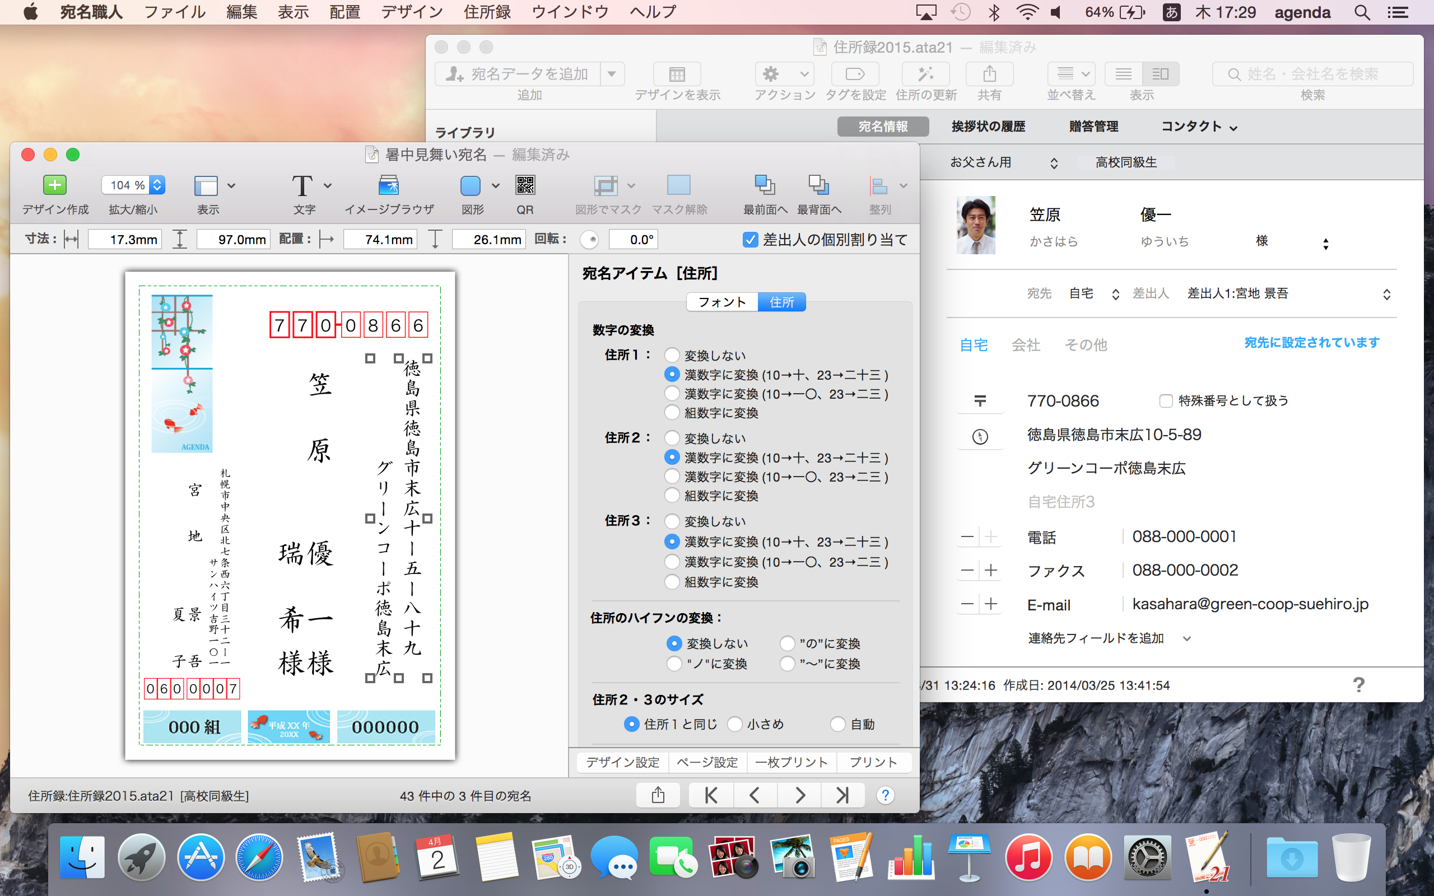This screenshot has height=896, width=1434.
Task: Click the 文字 text tool icon
Action: (x=302, y=185)
